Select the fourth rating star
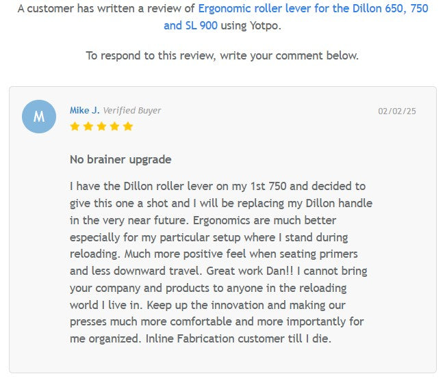445x389 pixels. (114, 126)
